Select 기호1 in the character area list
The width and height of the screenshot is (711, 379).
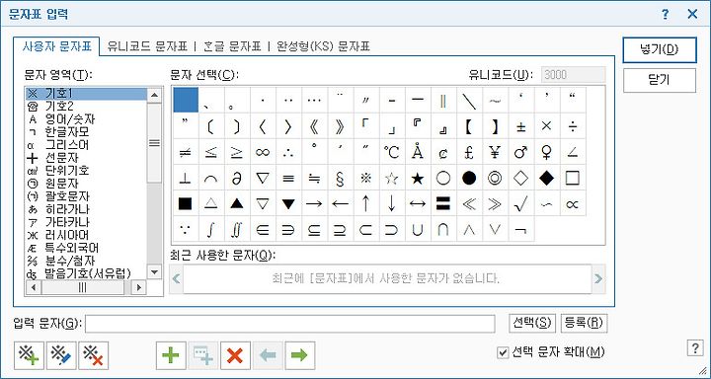pos(86,94)
